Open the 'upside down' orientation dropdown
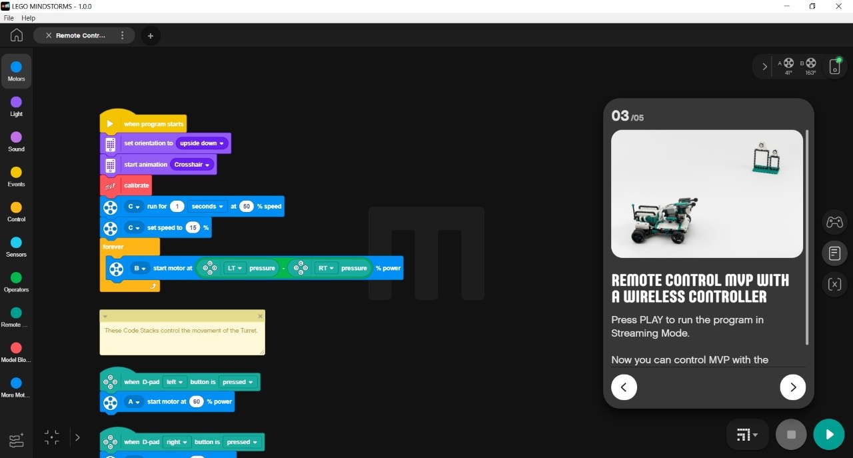Image resolution: width=853 pixels, height=458 pixels. pos(203,143)
